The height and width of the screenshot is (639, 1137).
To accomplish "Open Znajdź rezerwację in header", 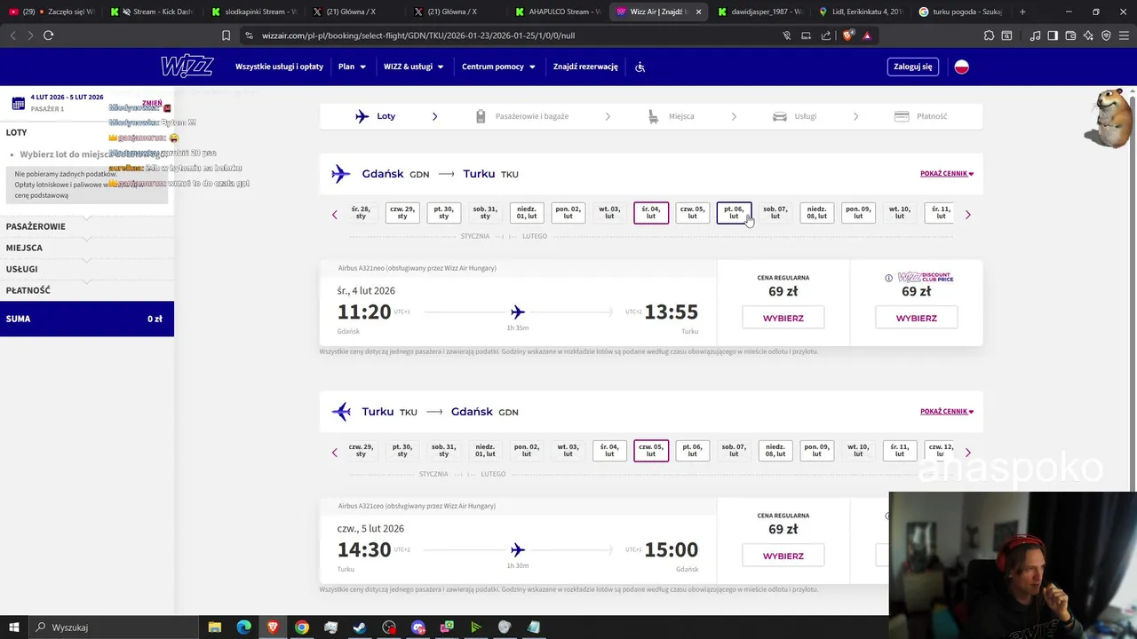I will click(x=585, y=67).
